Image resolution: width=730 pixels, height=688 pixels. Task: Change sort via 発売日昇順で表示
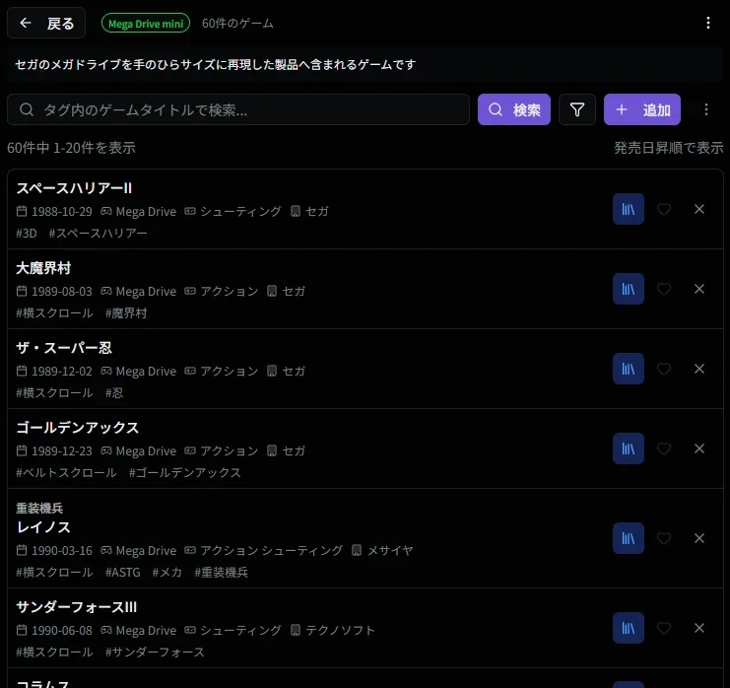[x=669, y=148]
